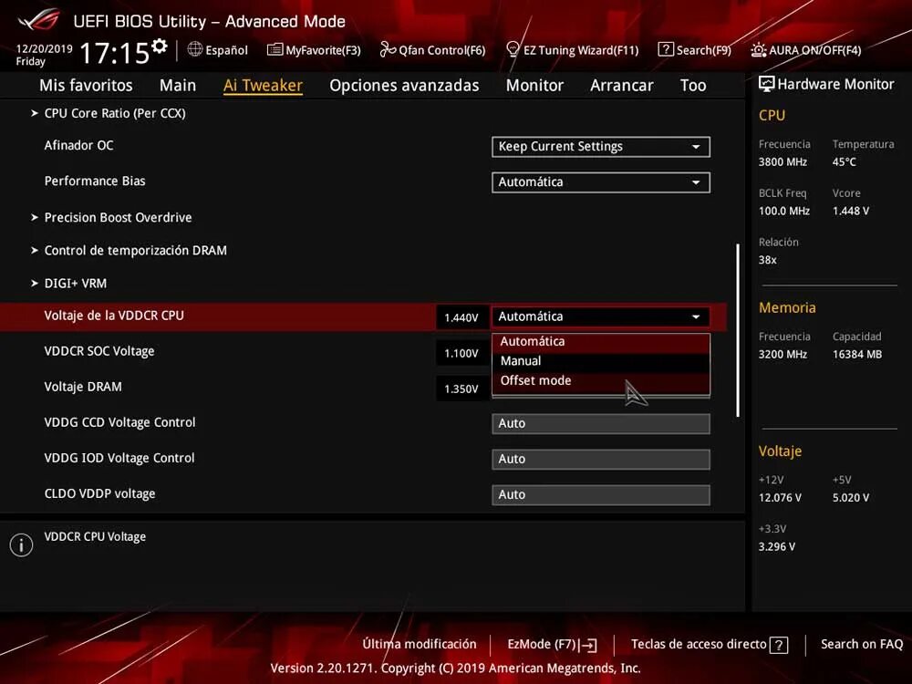912x684 pixels.
Task: Click VDDG CCD Voltage Control Auto field
Action: [601, 424]
